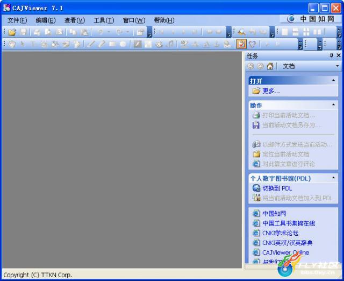Toggle the task pane pin
The width and height of the screenshot is (344, 281).
click(331, 55)
